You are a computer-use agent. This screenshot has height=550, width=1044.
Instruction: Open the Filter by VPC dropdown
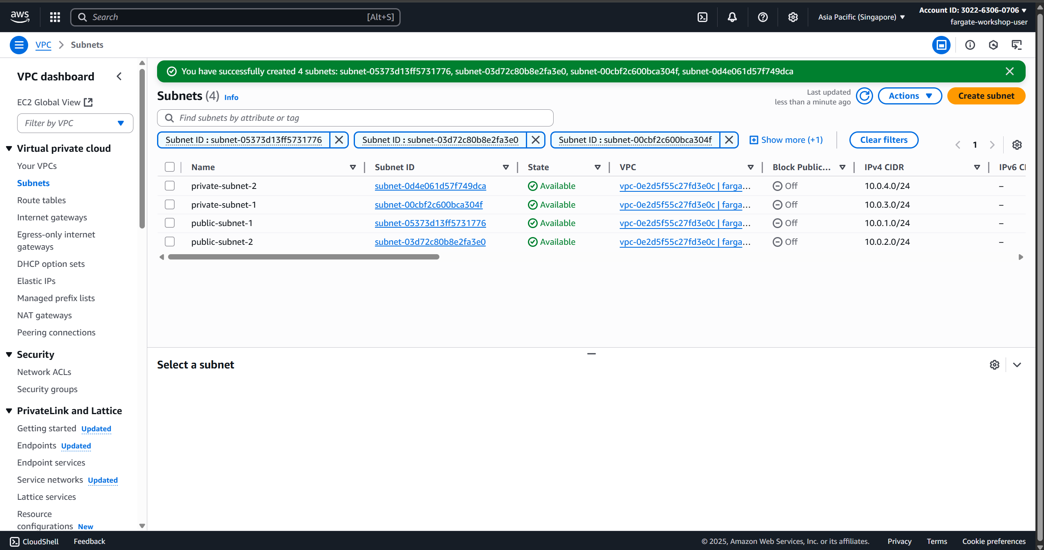[x=75, y=123]
